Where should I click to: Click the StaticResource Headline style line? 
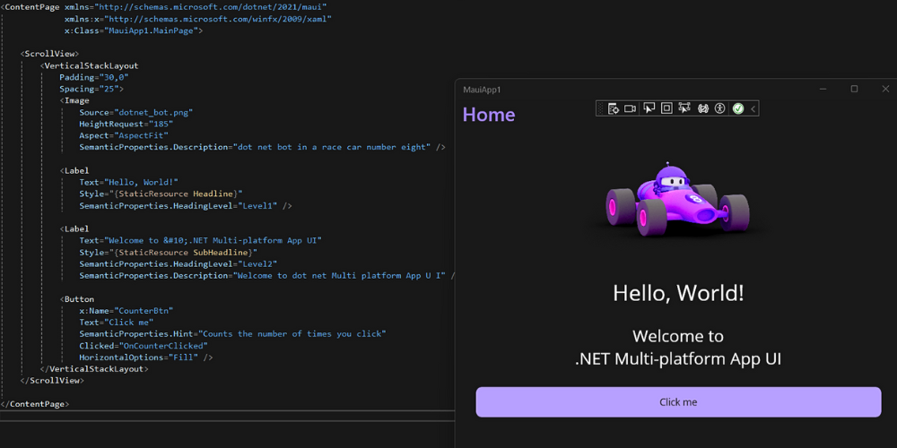161,194
